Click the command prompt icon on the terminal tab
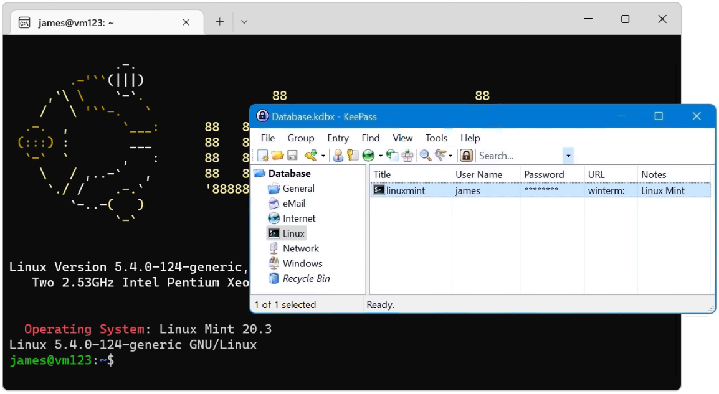Image resolution: width=719 pixels, height=394 pixels. [x=24, y=21]
